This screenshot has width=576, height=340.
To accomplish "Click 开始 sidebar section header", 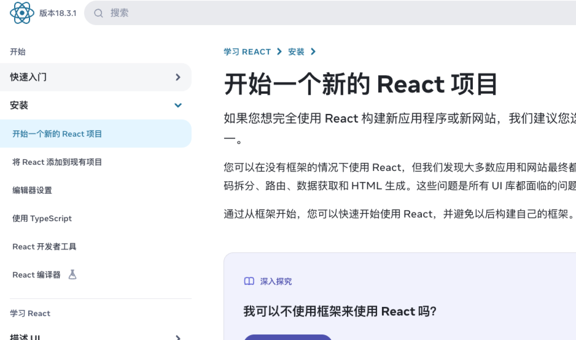I will [18, 51].
